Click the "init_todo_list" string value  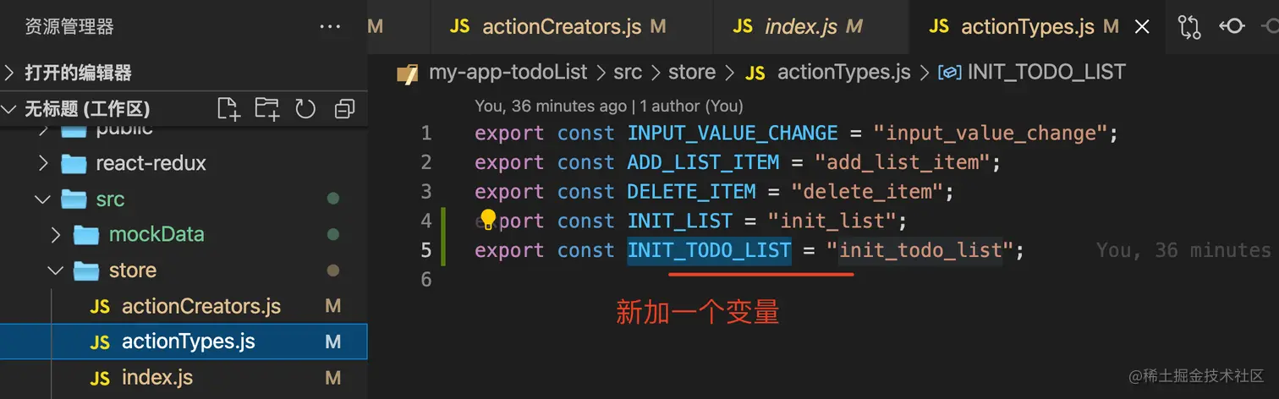pos(920,250)
